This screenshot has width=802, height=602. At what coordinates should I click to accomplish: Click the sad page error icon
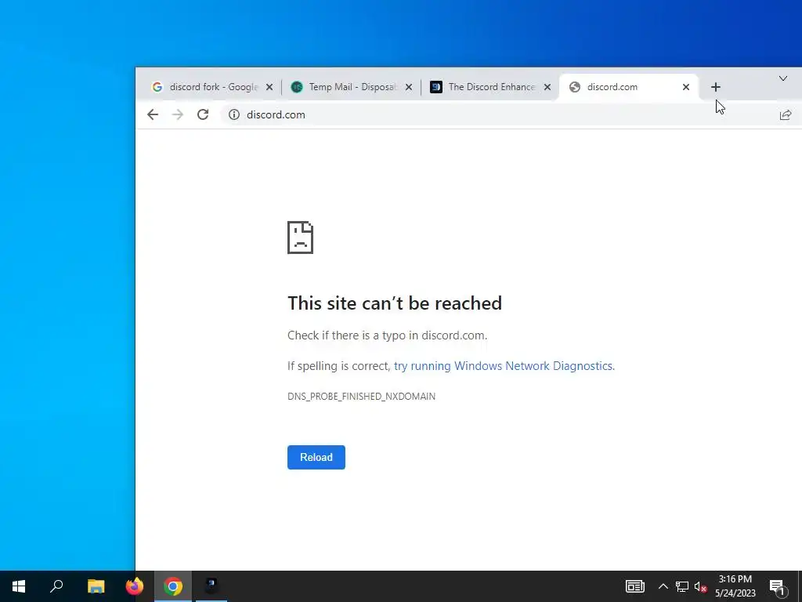pyautogui.click(x=300, y=238)
